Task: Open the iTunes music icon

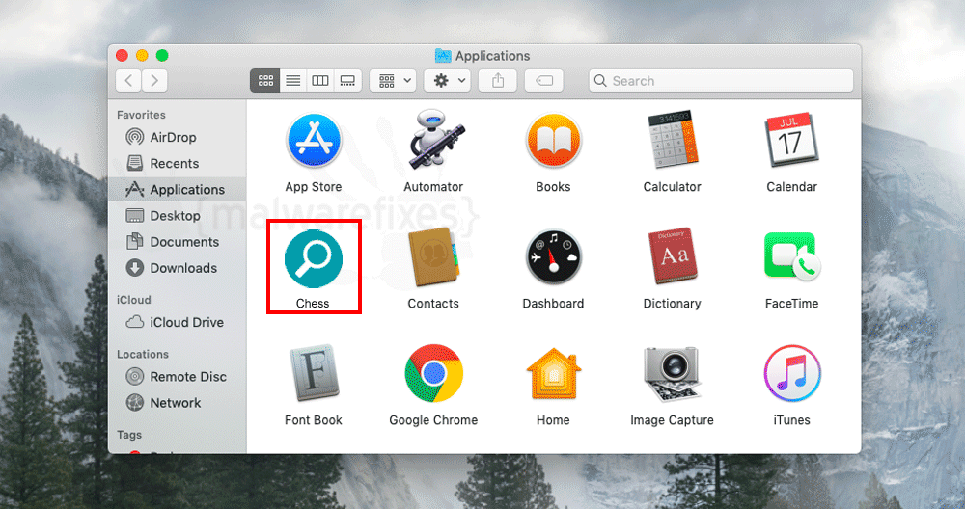Action: coord(792,373)
